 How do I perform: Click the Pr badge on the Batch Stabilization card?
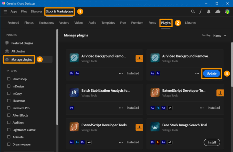[72, 108]
